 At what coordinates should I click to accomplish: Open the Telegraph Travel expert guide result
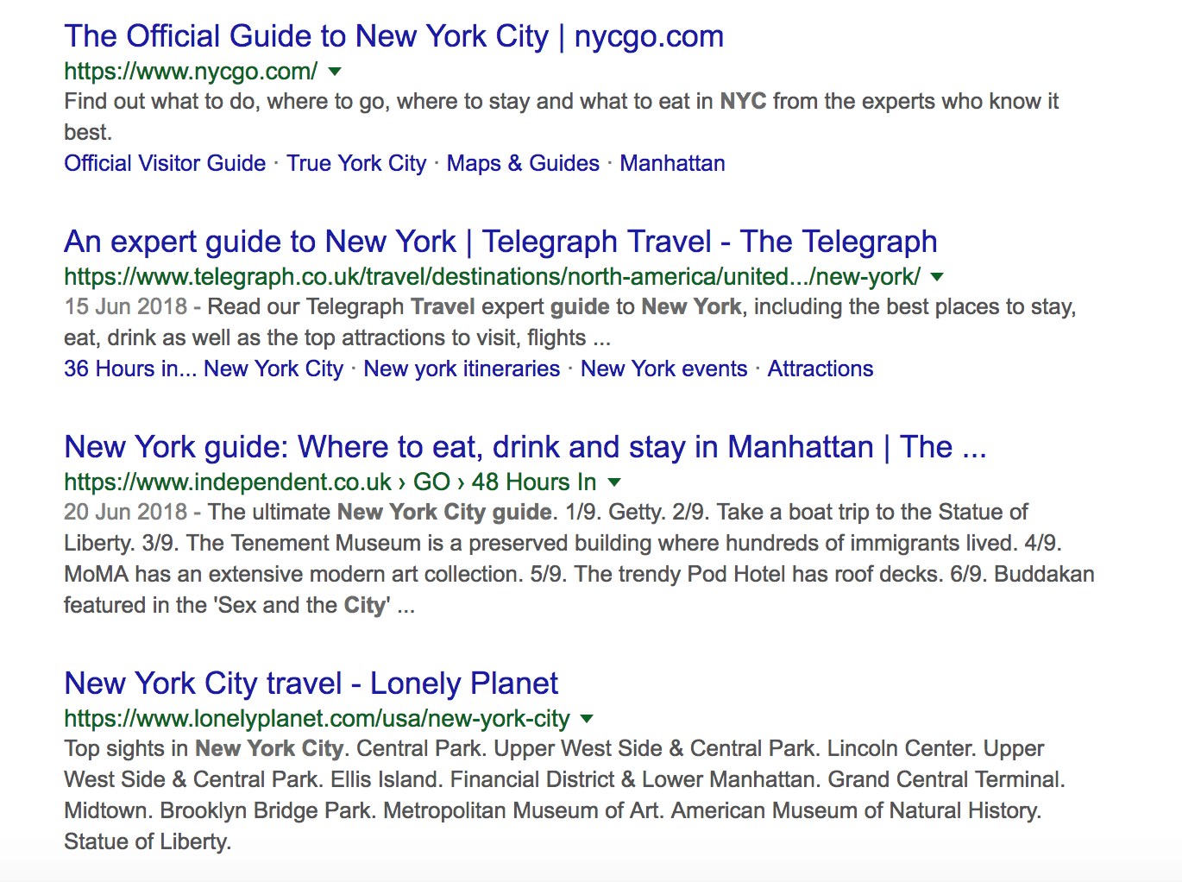click(500, 242)
